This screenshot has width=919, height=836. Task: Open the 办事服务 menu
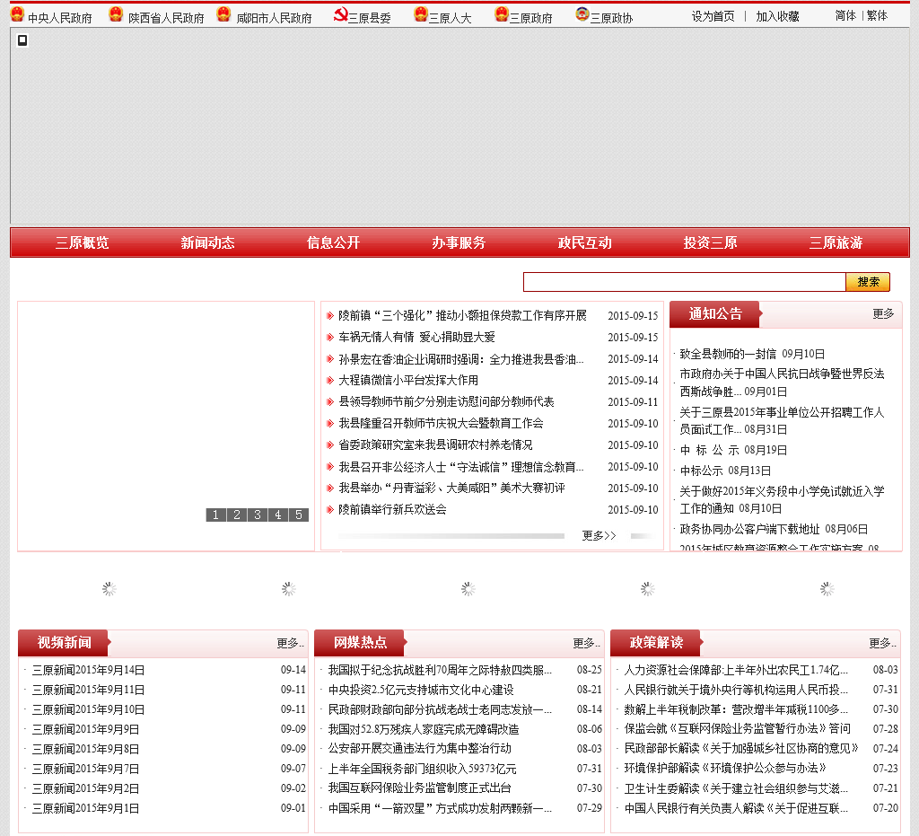[x=459, y=242]
